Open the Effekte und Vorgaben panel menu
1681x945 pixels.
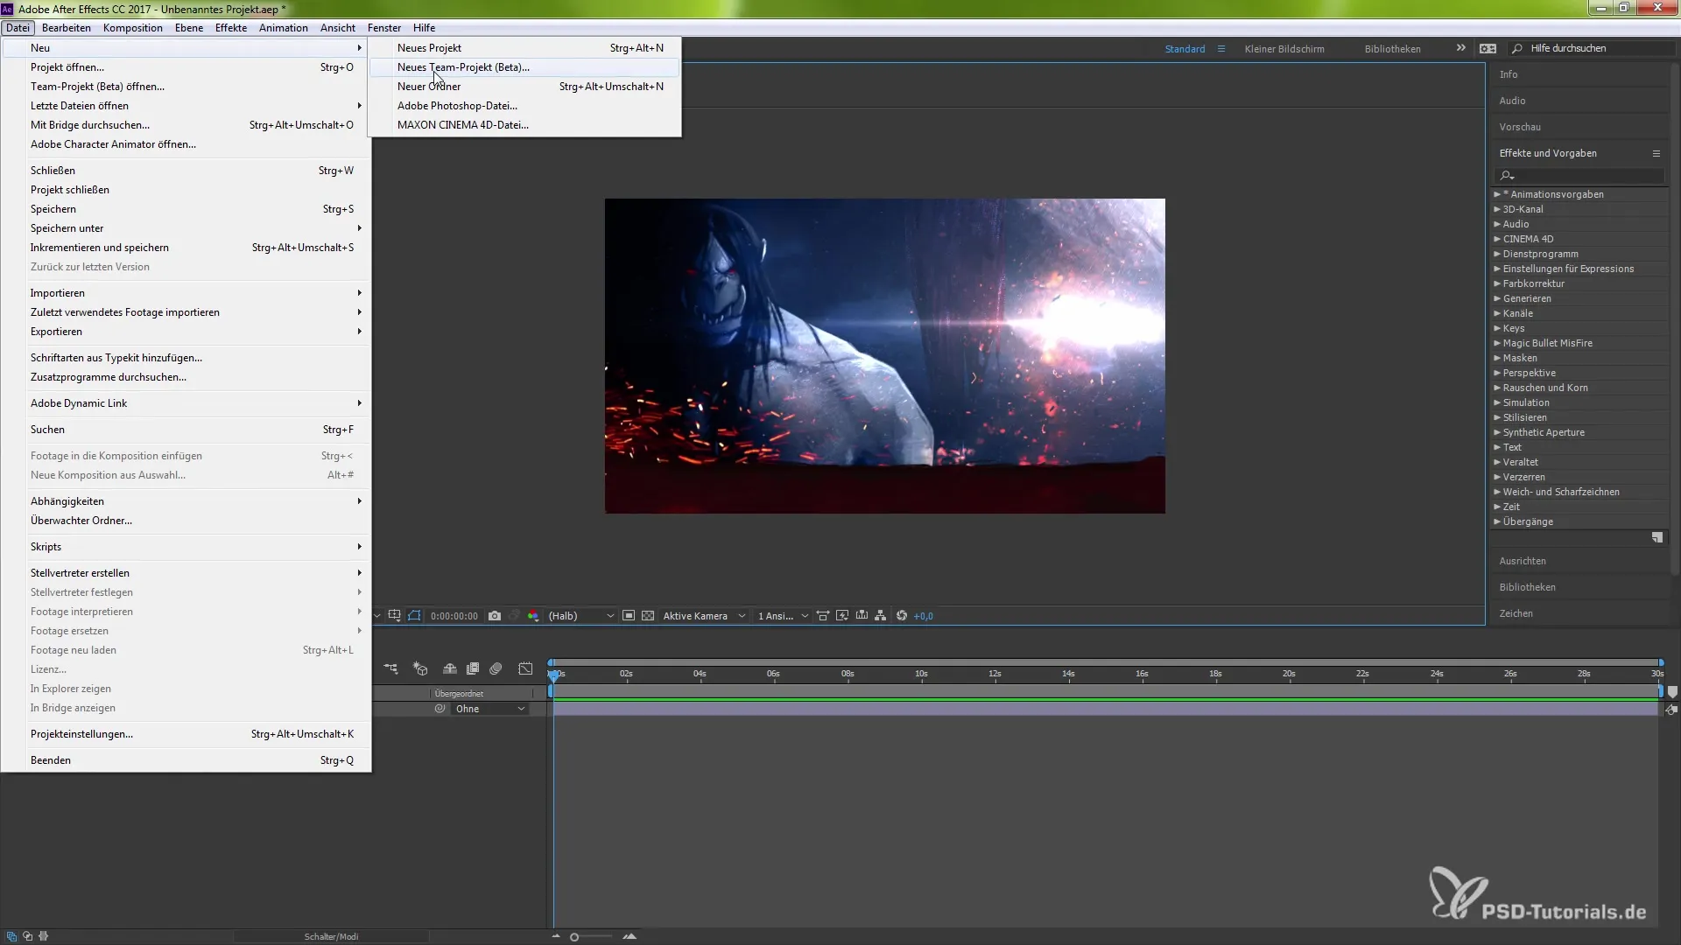click(1656, 153)
